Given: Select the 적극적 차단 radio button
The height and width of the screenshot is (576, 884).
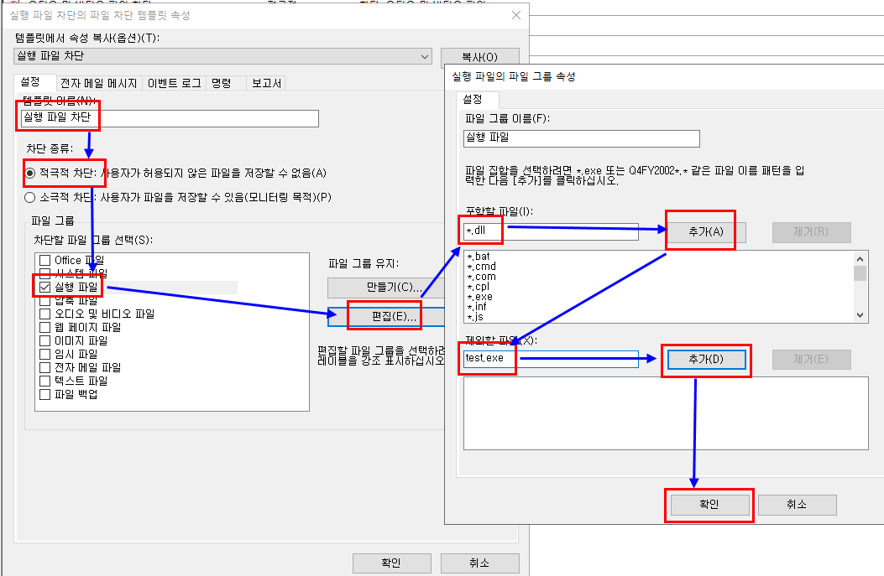Looking at the screenshot, I should pos(30,173).
